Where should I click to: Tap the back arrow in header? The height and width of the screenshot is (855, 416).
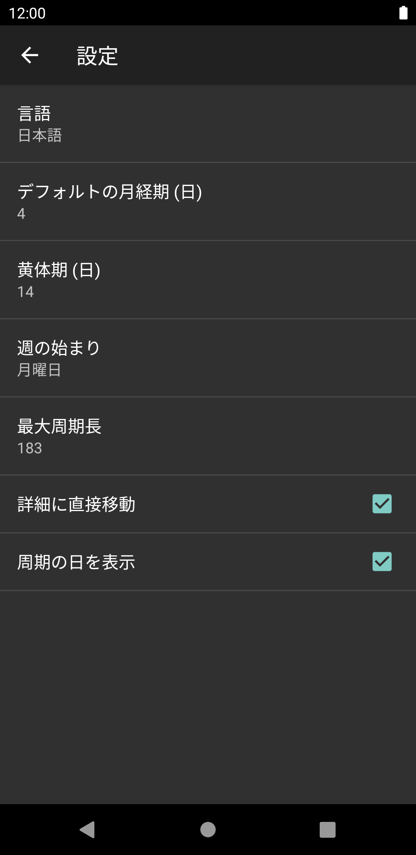coord(30,55)
